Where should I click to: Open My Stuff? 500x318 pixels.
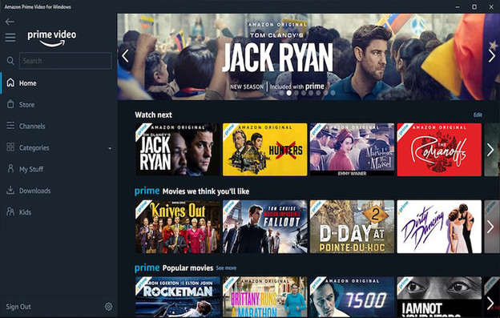[x=31, y=169]
